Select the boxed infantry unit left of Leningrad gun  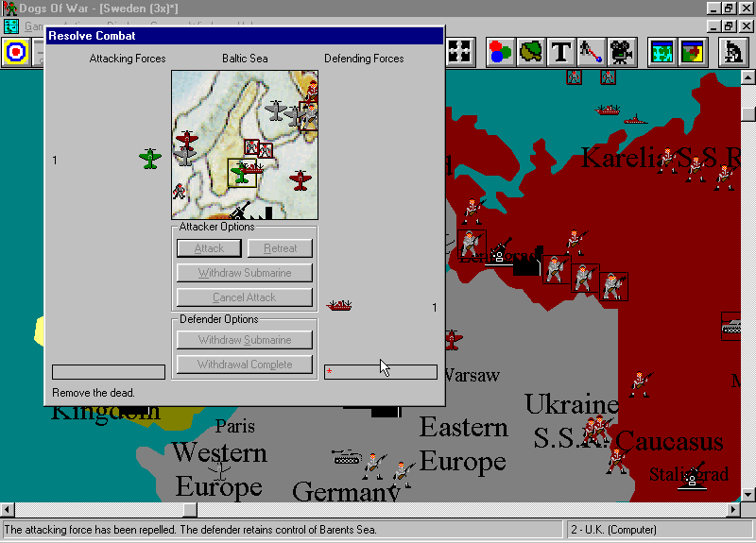point(471,245)
